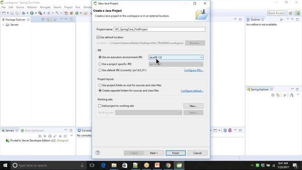Show hidden system tray icons chevron

point(252,165)
